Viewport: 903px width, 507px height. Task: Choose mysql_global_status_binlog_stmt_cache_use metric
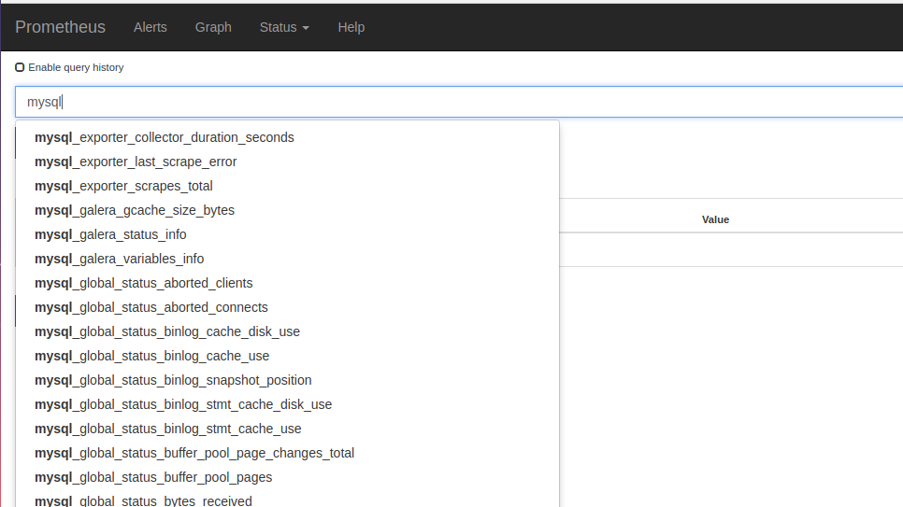pyautogui.click(x=168, y=429)
